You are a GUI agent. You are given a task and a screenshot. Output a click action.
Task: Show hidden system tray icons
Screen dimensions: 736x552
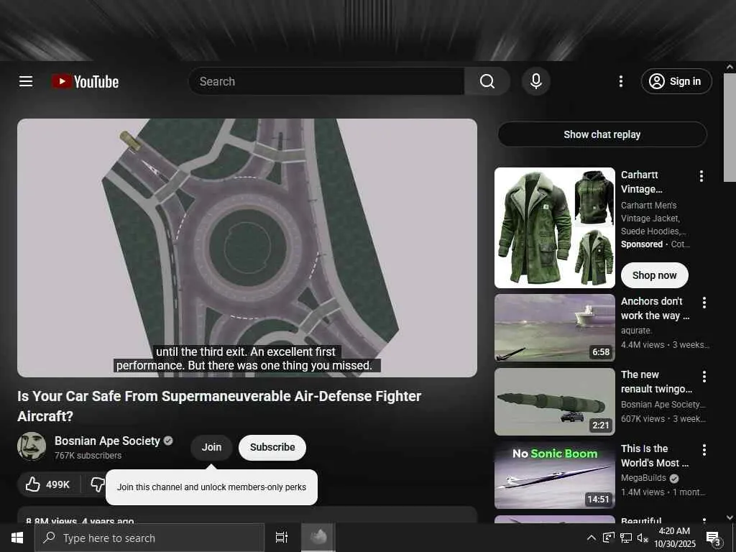pos(592,538)
